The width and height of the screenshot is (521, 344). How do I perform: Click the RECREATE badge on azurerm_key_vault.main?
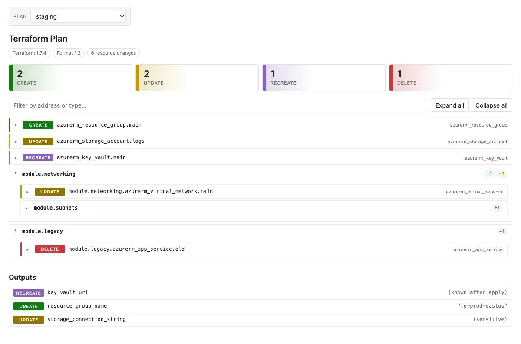click(x=38, y=158)
